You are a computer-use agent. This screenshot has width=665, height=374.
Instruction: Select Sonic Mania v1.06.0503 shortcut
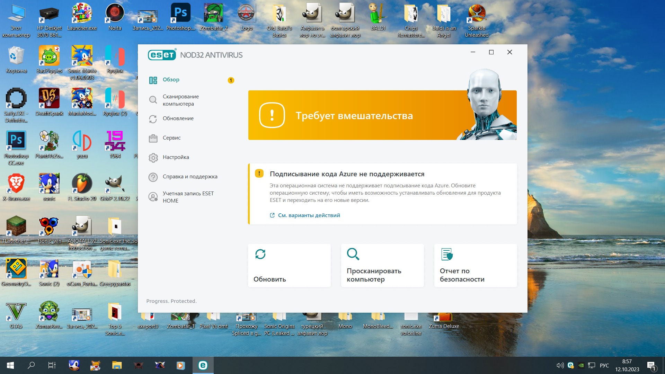click(82, 63)
